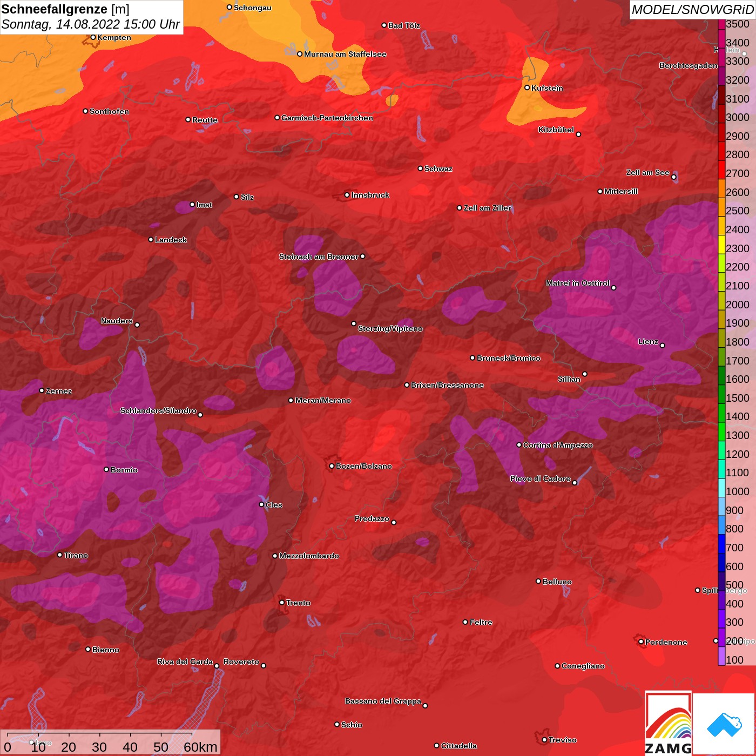Click the Mezzolombardo label
Viewport: 756px width, 756px height.
tap(309, 556)
